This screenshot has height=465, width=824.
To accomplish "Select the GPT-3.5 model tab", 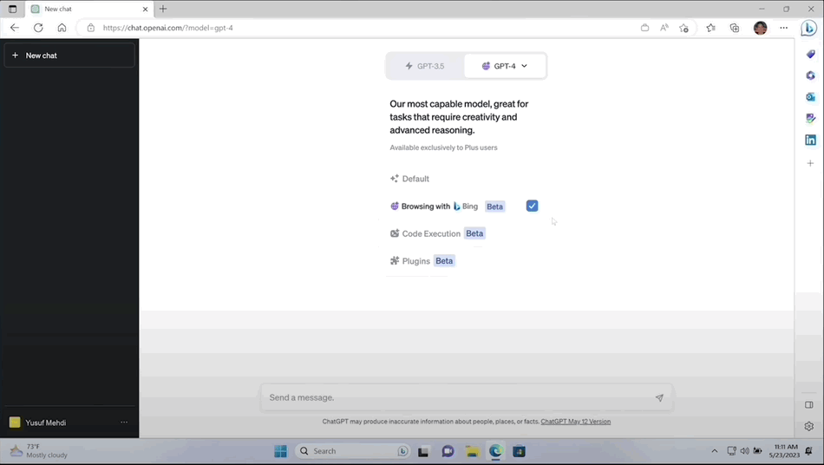I will 425,66.
